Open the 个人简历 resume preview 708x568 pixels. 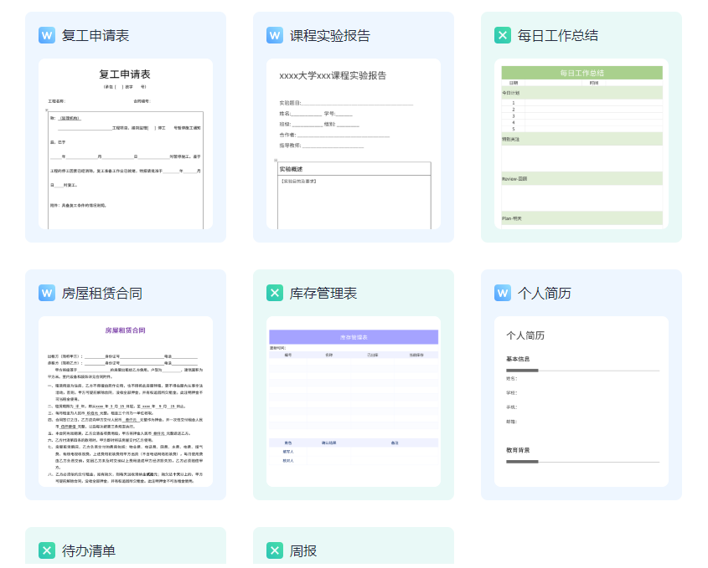coord(581,402)
